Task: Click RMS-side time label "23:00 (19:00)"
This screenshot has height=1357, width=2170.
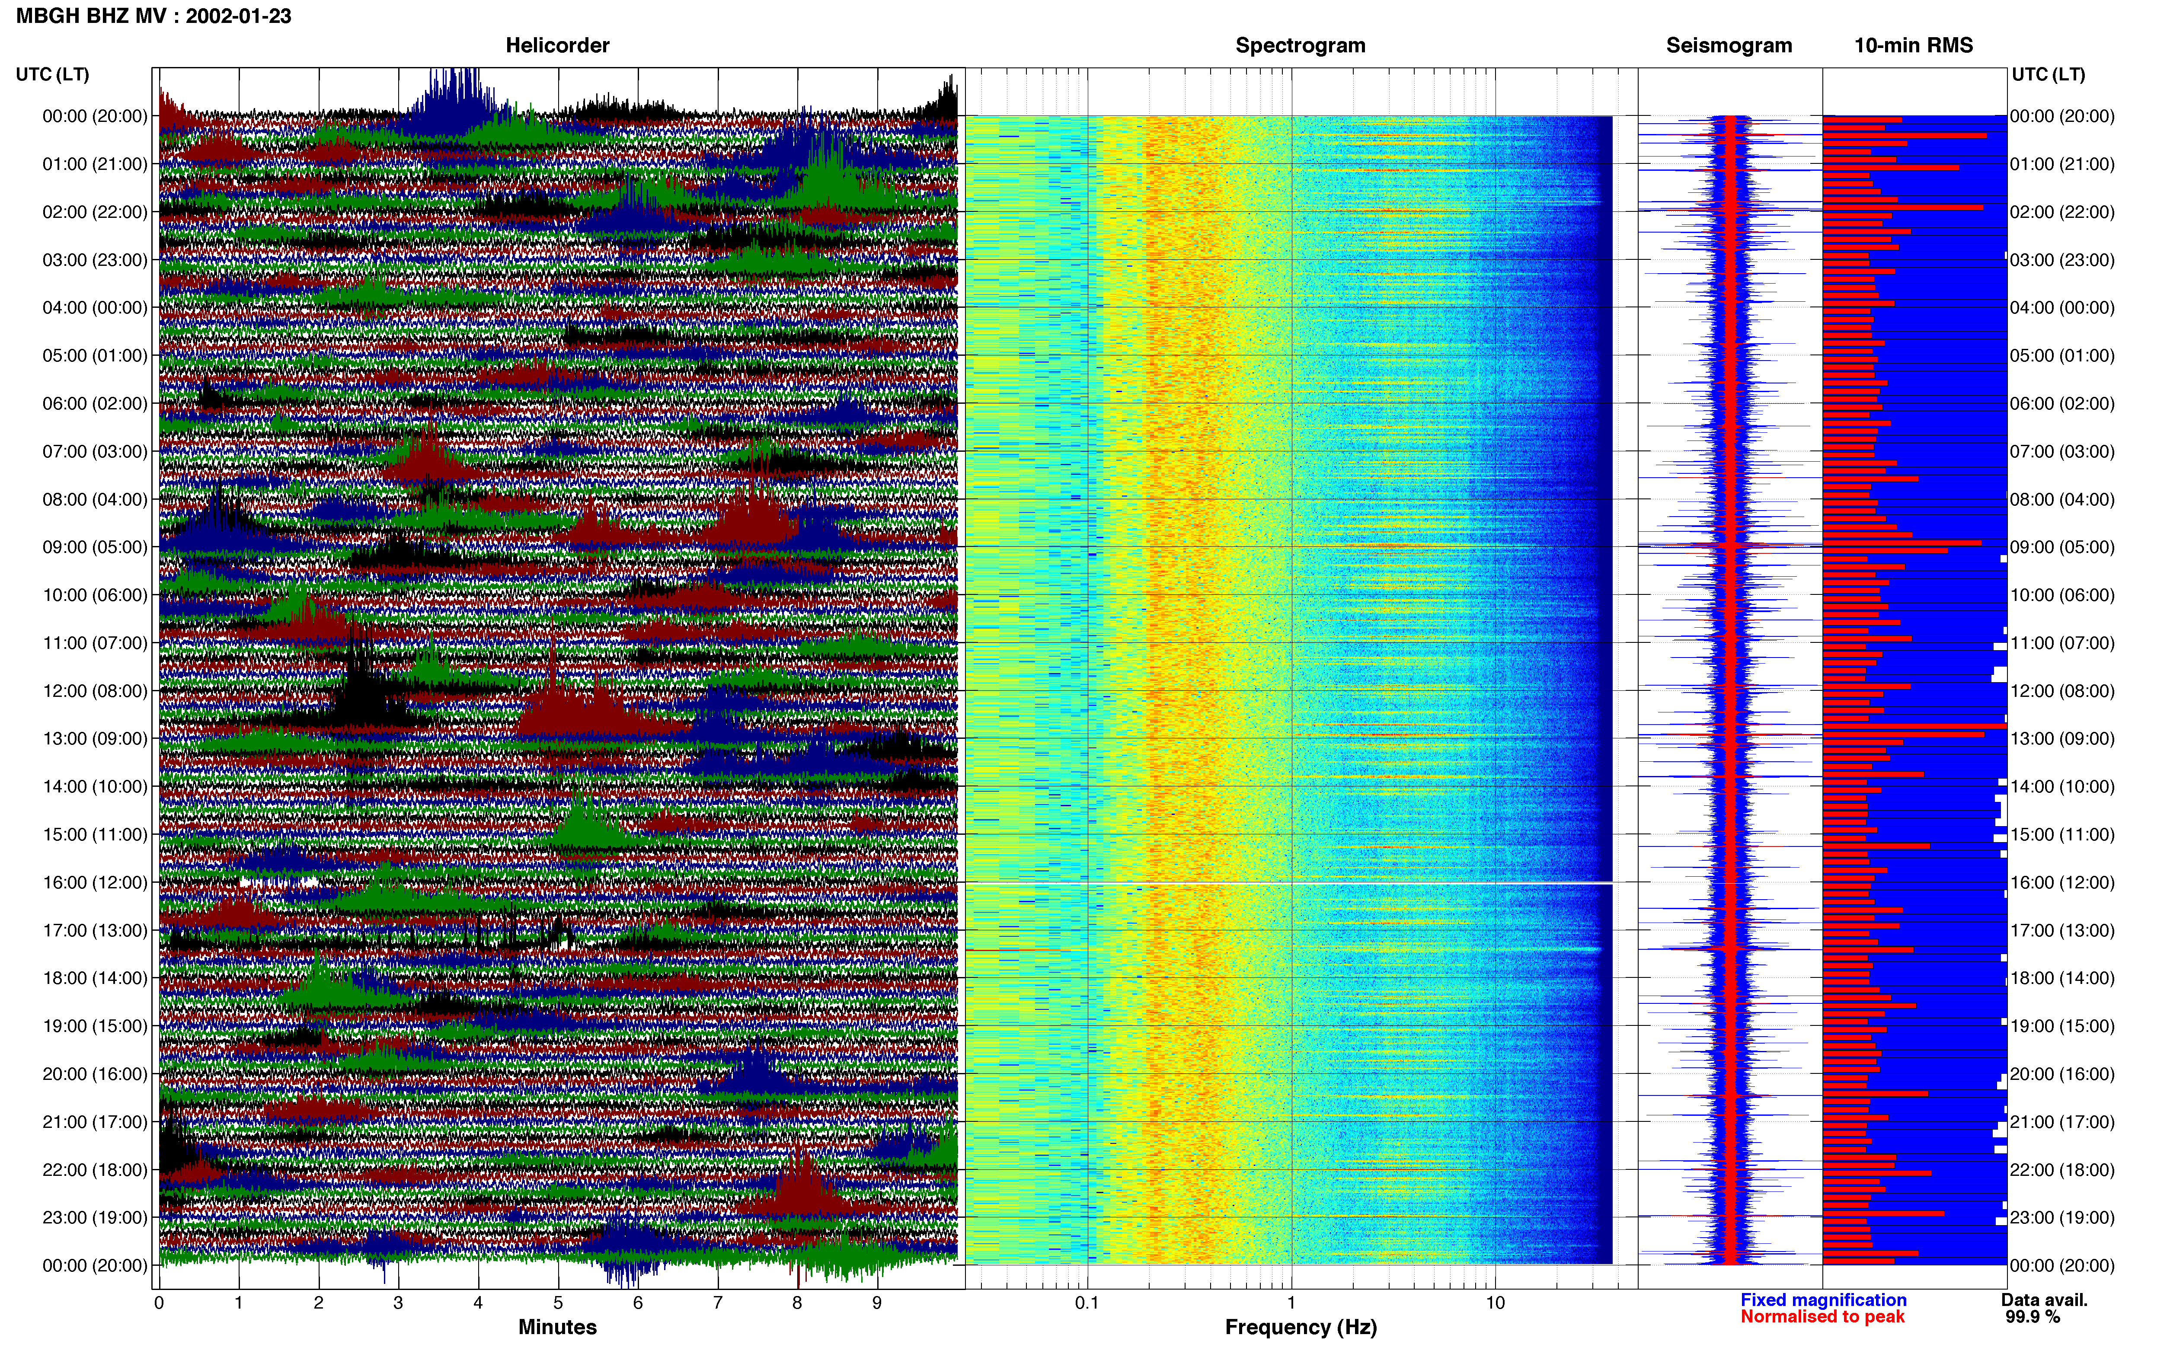Action: [2062, 1218]
